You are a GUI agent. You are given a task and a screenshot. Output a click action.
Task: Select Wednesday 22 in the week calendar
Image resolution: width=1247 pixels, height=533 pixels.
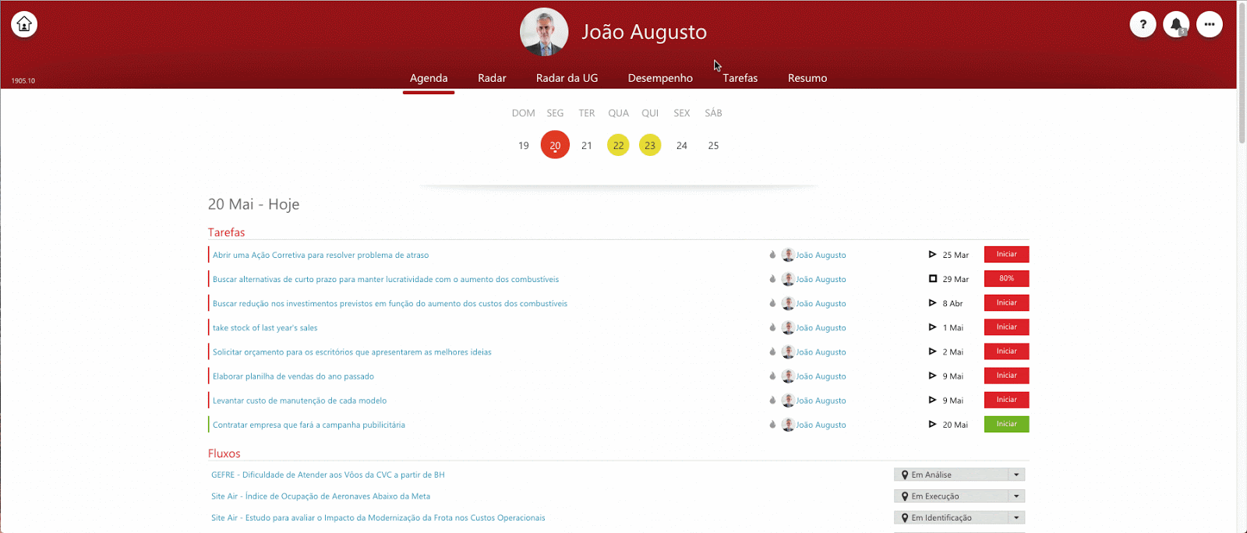[x=618, y=146]
